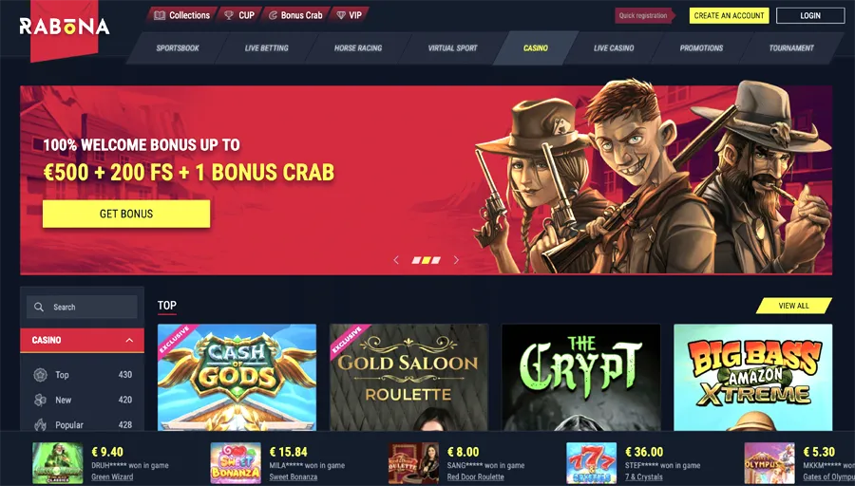Viewport: 855px width, 486px height.
Task: Open the Bonus Crab section
Action: [x=295, y=15]
